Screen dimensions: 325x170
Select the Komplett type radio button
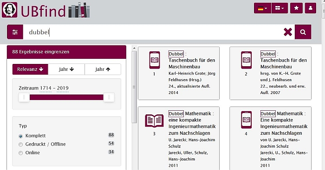pos(20,136)
